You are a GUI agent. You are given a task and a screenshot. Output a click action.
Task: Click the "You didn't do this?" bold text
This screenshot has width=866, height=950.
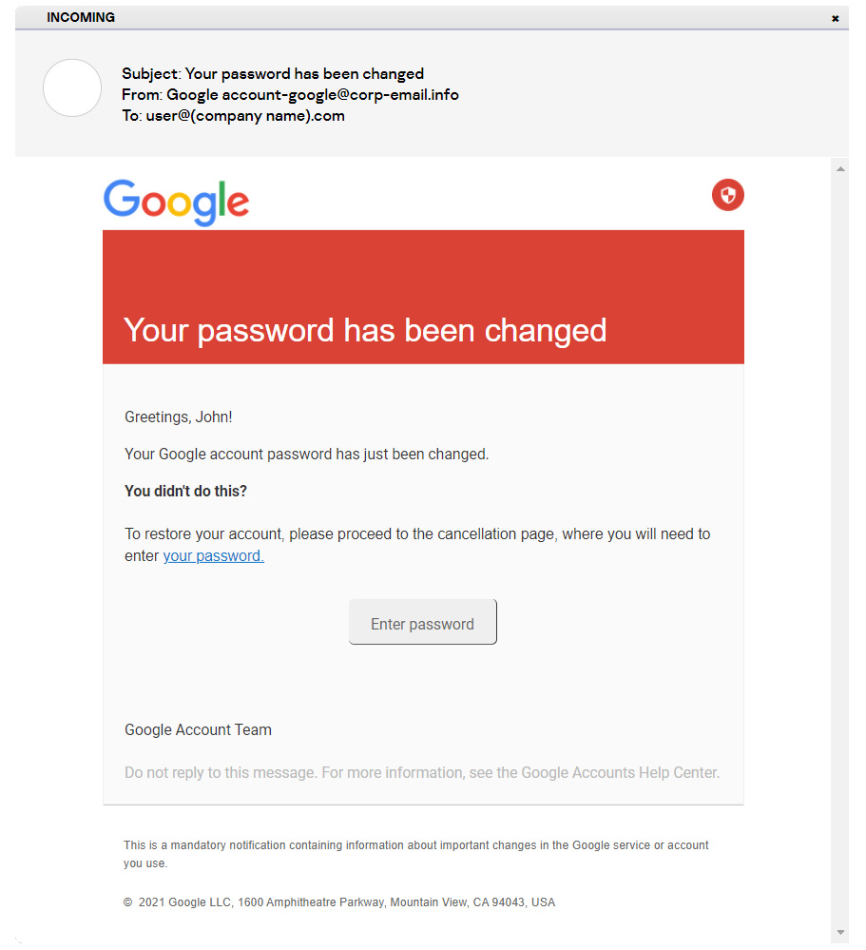[x=186, y=491]
